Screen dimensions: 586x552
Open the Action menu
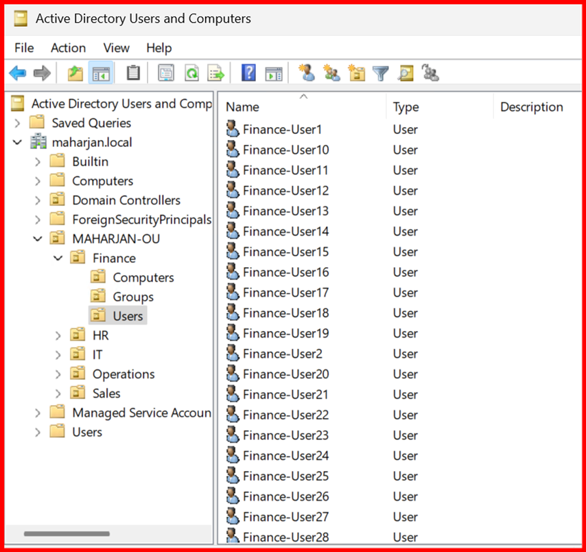[x=68, y=48]
